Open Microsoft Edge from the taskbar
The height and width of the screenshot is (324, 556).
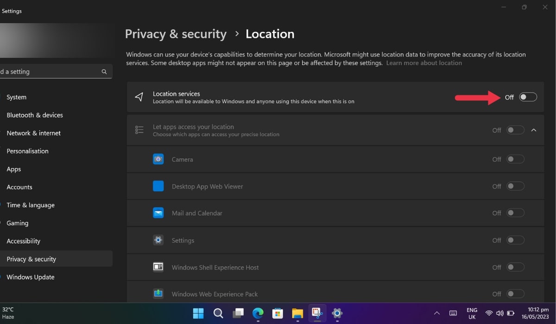click(x=258, y=313)
